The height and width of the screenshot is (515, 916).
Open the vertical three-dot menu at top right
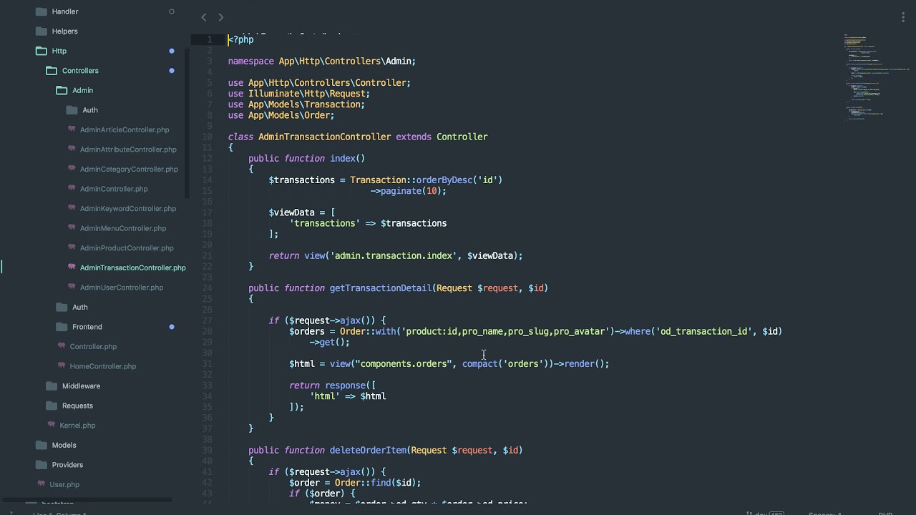point(903,17)
